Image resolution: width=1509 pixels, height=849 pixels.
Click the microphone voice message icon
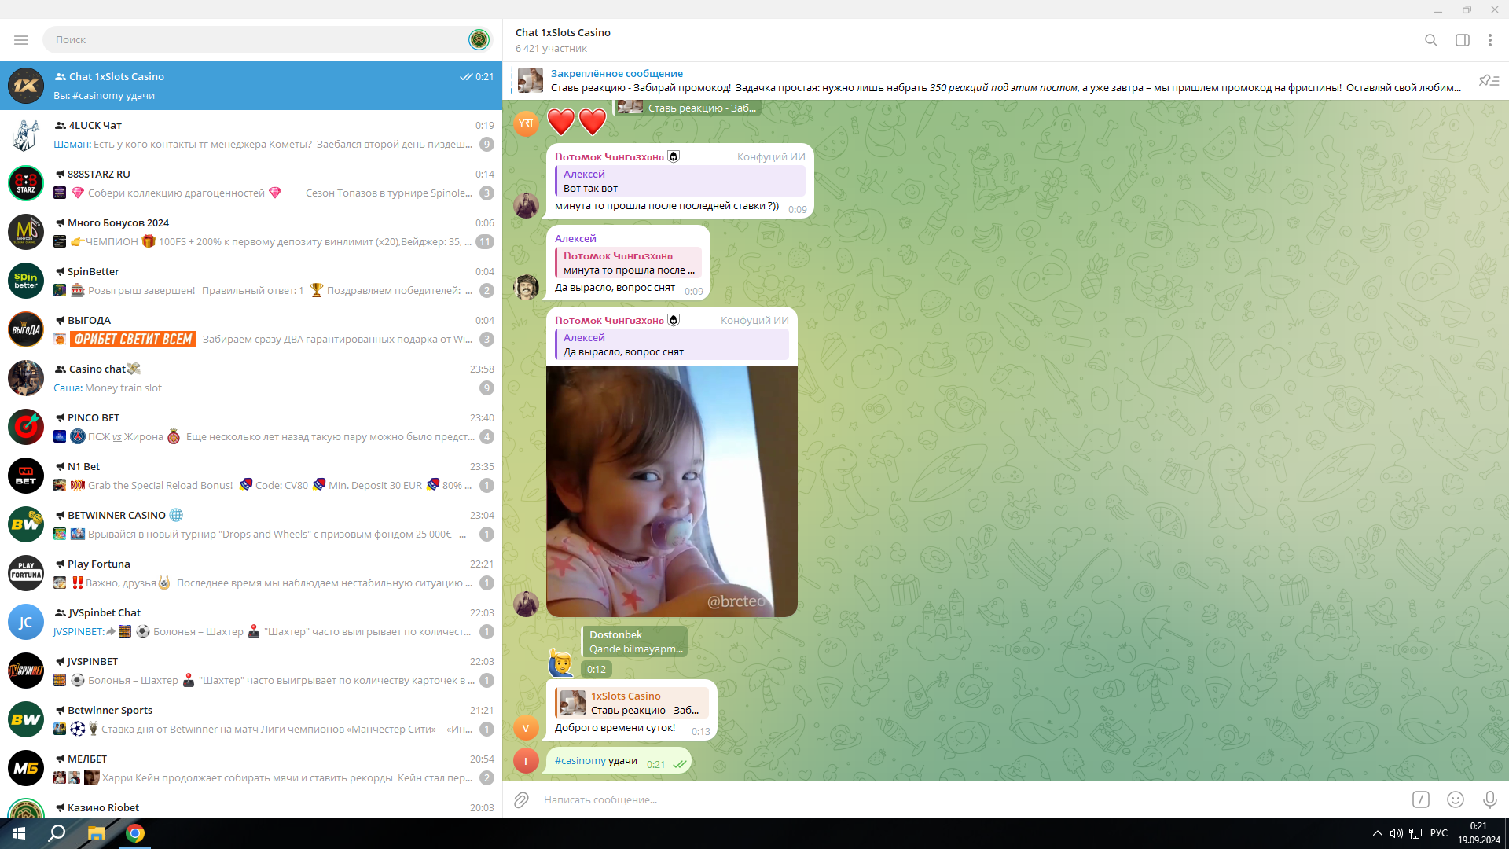1489,799
